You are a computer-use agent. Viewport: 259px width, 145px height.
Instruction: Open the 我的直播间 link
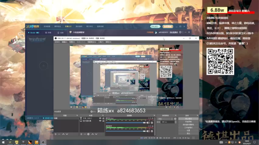[x=174, y=33]
